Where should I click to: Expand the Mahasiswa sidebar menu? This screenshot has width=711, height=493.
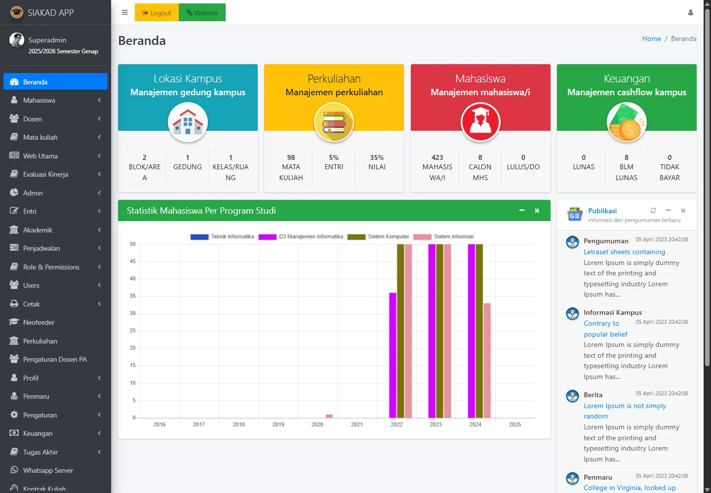pyautogui.click(x=55, y=100)
